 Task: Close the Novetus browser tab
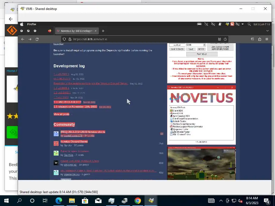coord(96,31)
